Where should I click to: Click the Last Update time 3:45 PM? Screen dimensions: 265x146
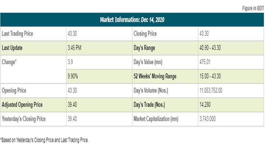(75, 48)
